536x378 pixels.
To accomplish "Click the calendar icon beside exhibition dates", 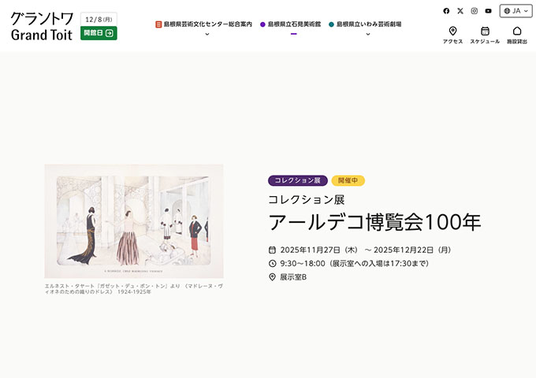I will tap(272, 250).
